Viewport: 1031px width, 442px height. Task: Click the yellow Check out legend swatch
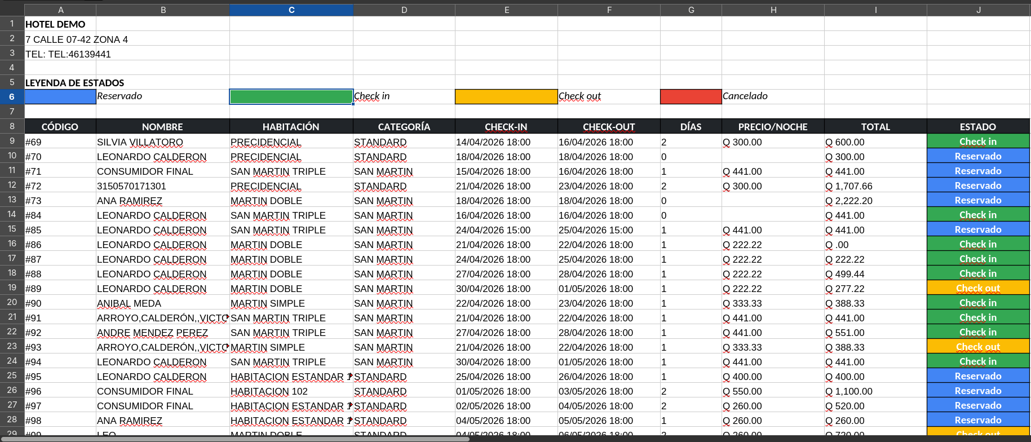coord(506,97)
